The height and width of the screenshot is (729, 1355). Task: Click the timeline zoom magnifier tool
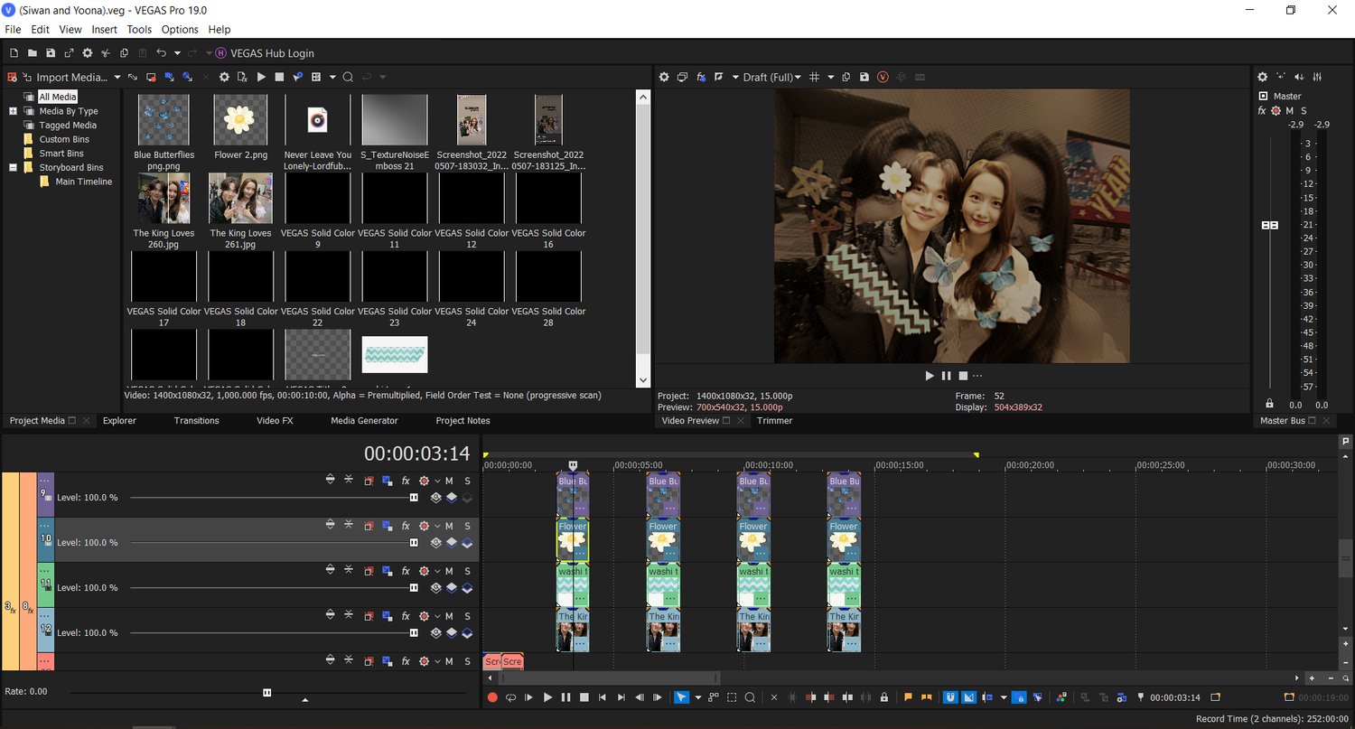[750, 697]
